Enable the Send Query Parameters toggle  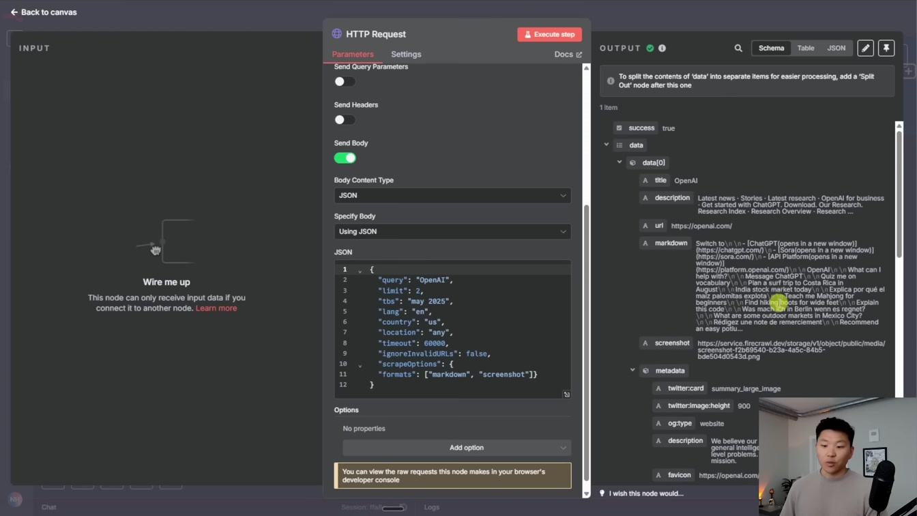pyautogui.click(x=345, y=81)
